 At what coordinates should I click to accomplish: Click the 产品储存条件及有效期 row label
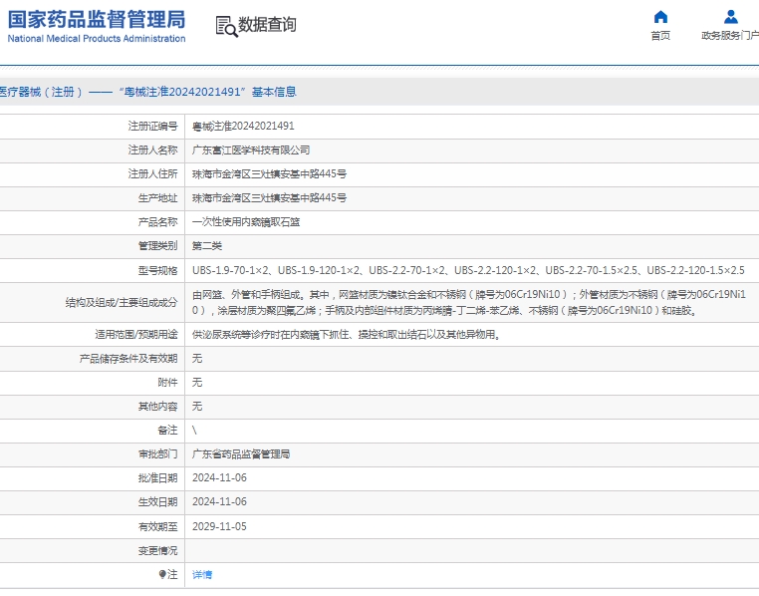tap(128, 358)
